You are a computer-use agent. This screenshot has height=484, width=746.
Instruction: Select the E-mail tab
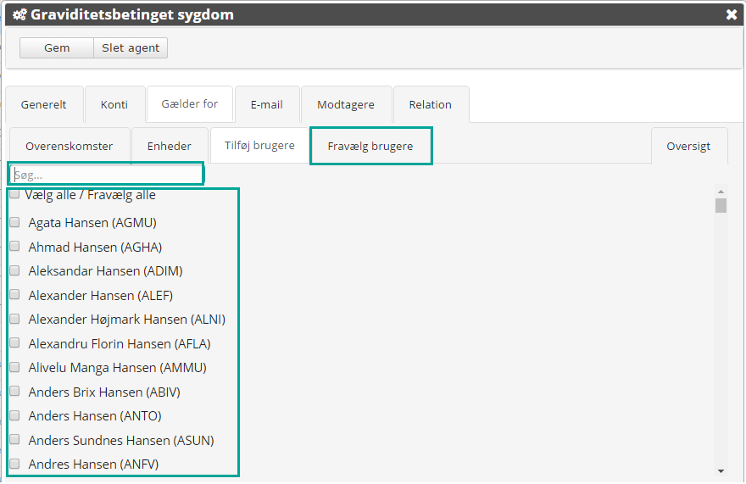pyautogui.click(x=267, y=105)
